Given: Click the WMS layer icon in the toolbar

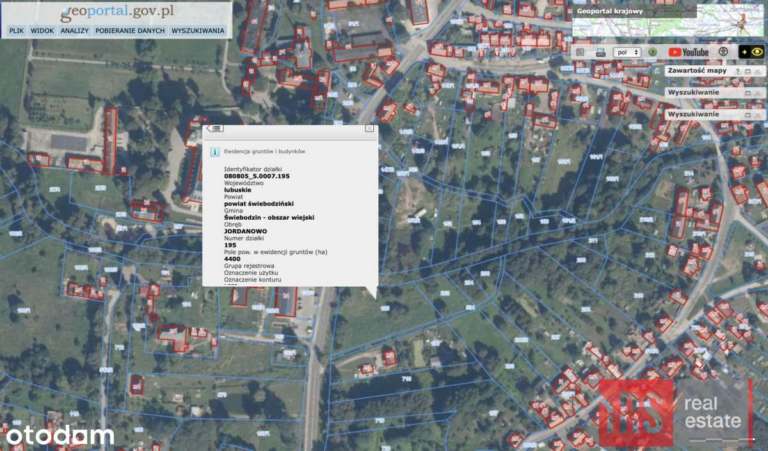Looking at the screenshot, I should pos(600,53).
